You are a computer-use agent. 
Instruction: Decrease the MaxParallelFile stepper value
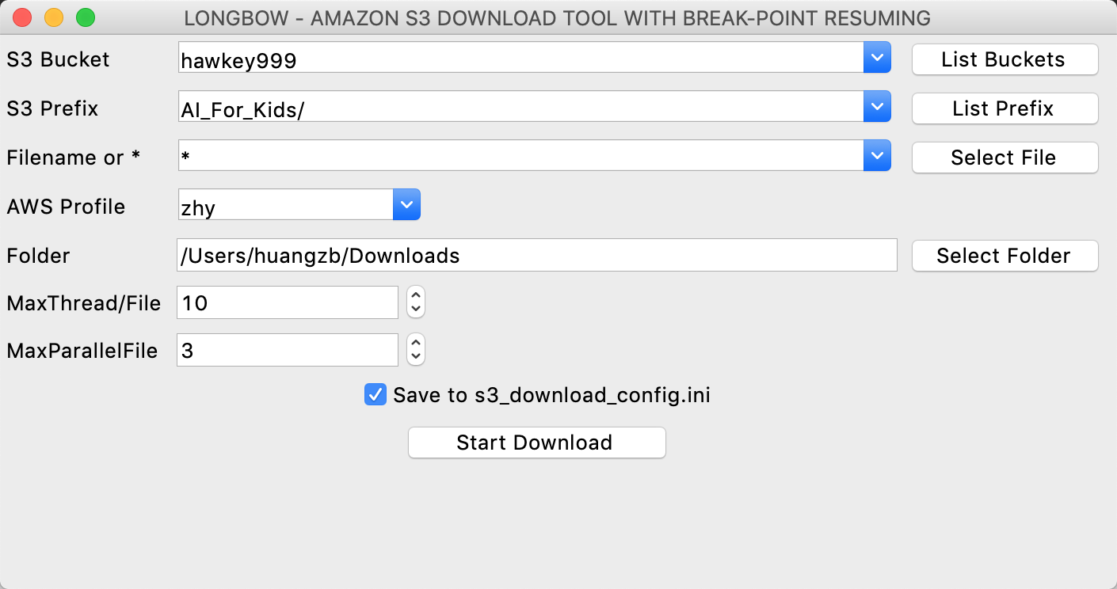416,356
